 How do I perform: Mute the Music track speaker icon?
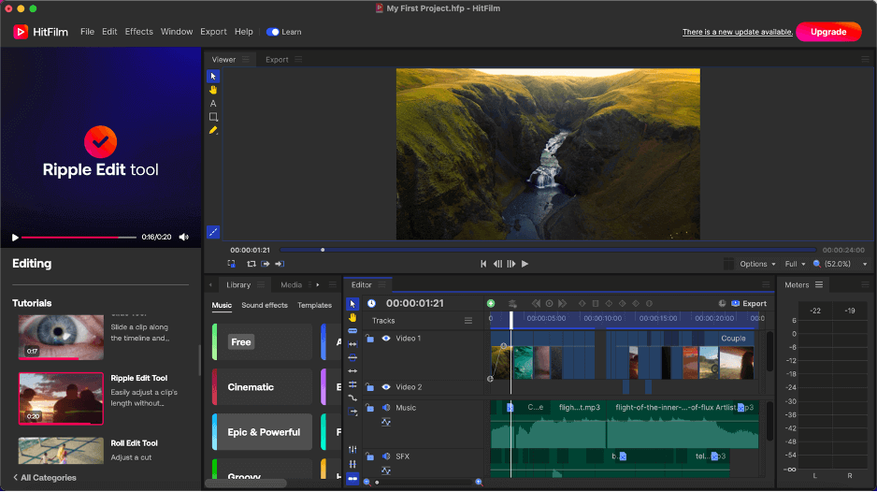385,408
